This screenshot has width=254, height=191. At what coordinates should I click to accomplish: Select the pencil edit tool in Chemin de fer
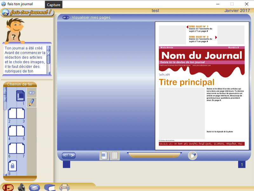[x=31, y=102]
